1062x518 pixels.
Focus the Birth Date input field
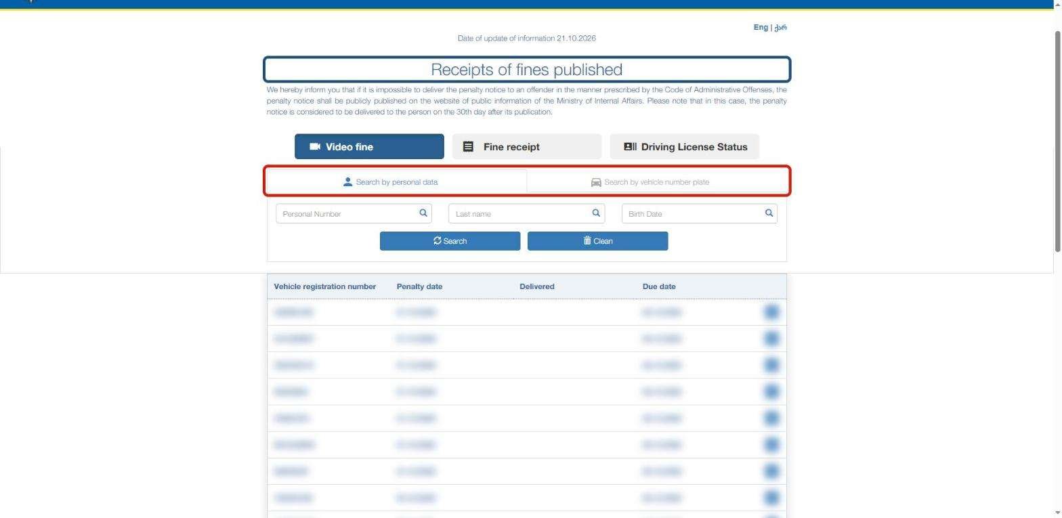click(x=699, y=213)
